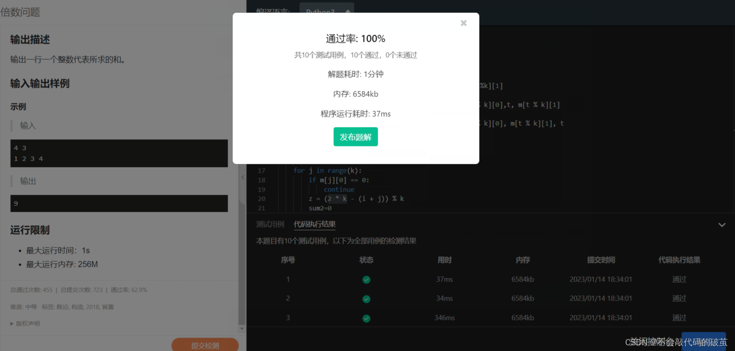Click the 最大运行内存: 256M item

coord(62,264)
